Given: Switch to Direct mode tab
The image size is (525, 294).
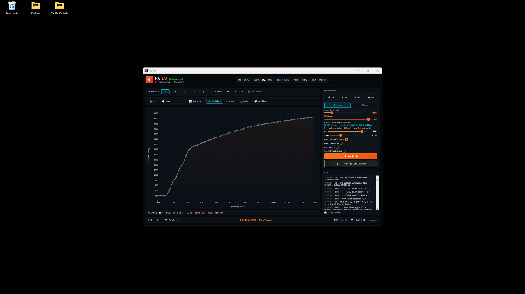Looking at the screenshot, I should click(364, 105).
